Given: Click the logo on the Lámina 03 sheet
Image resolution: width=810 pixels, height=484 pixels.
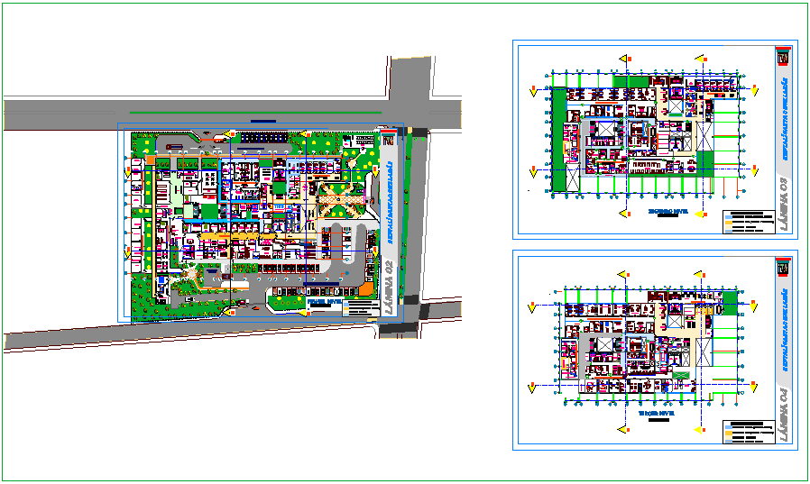Looking at the screenshot, I should coord(782,58).
